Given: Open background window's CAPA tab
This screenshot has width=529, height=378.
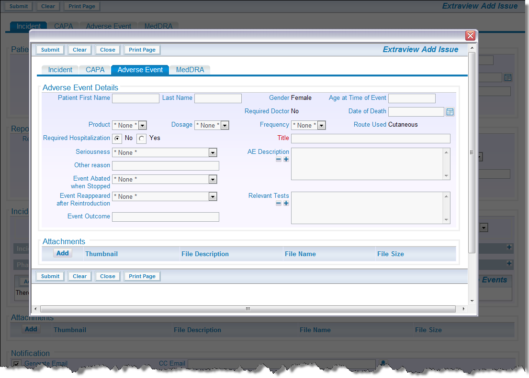Looking at the screenshot, I should [63, 26].
